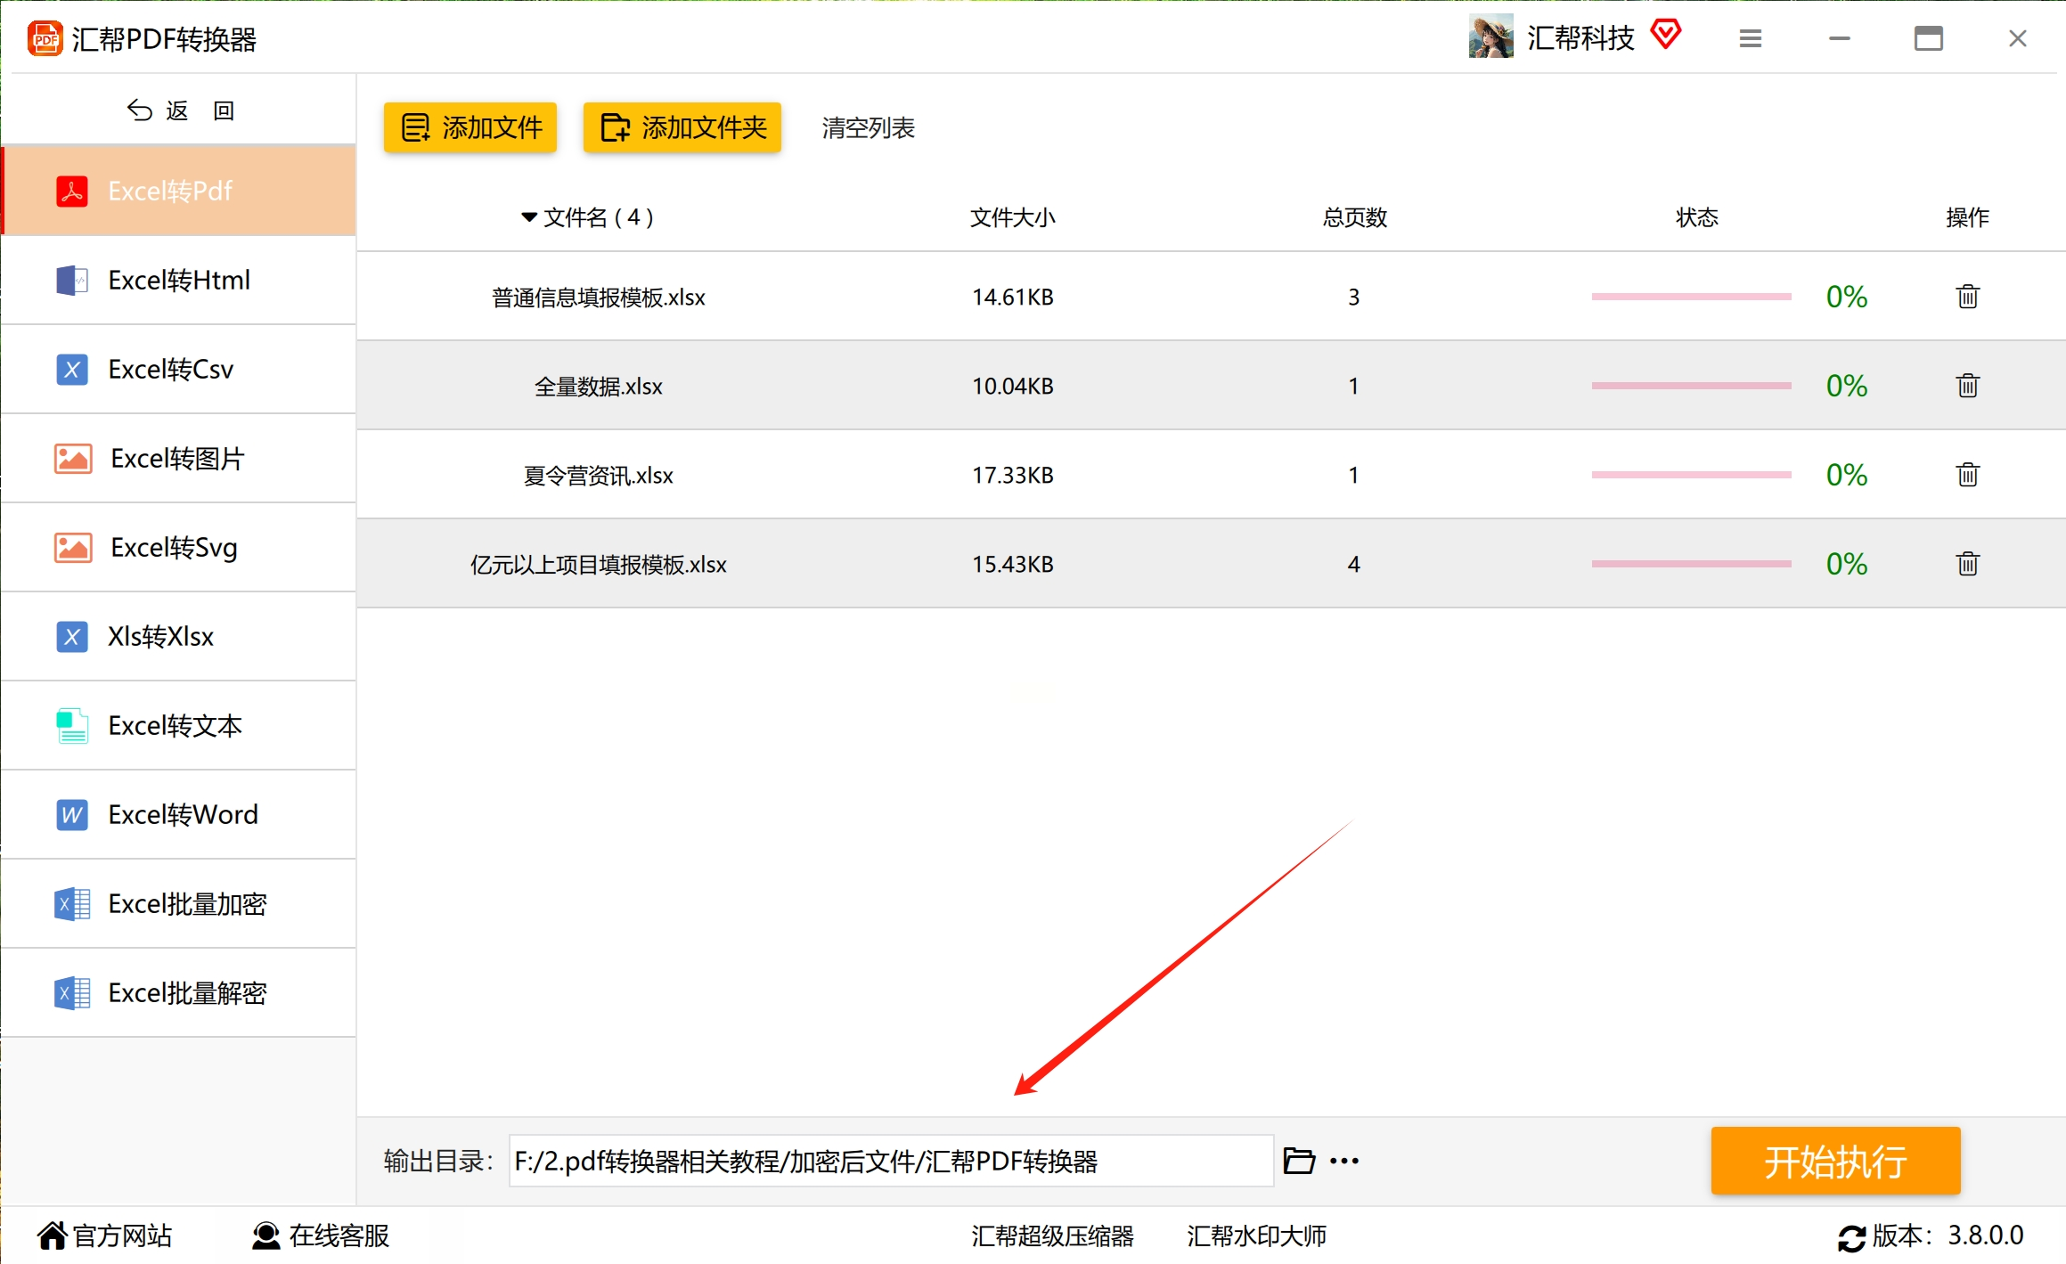Click the headset icon beside 在线客服
Viewport: 2066px width, 1264px height.
tap(266, 1235)
